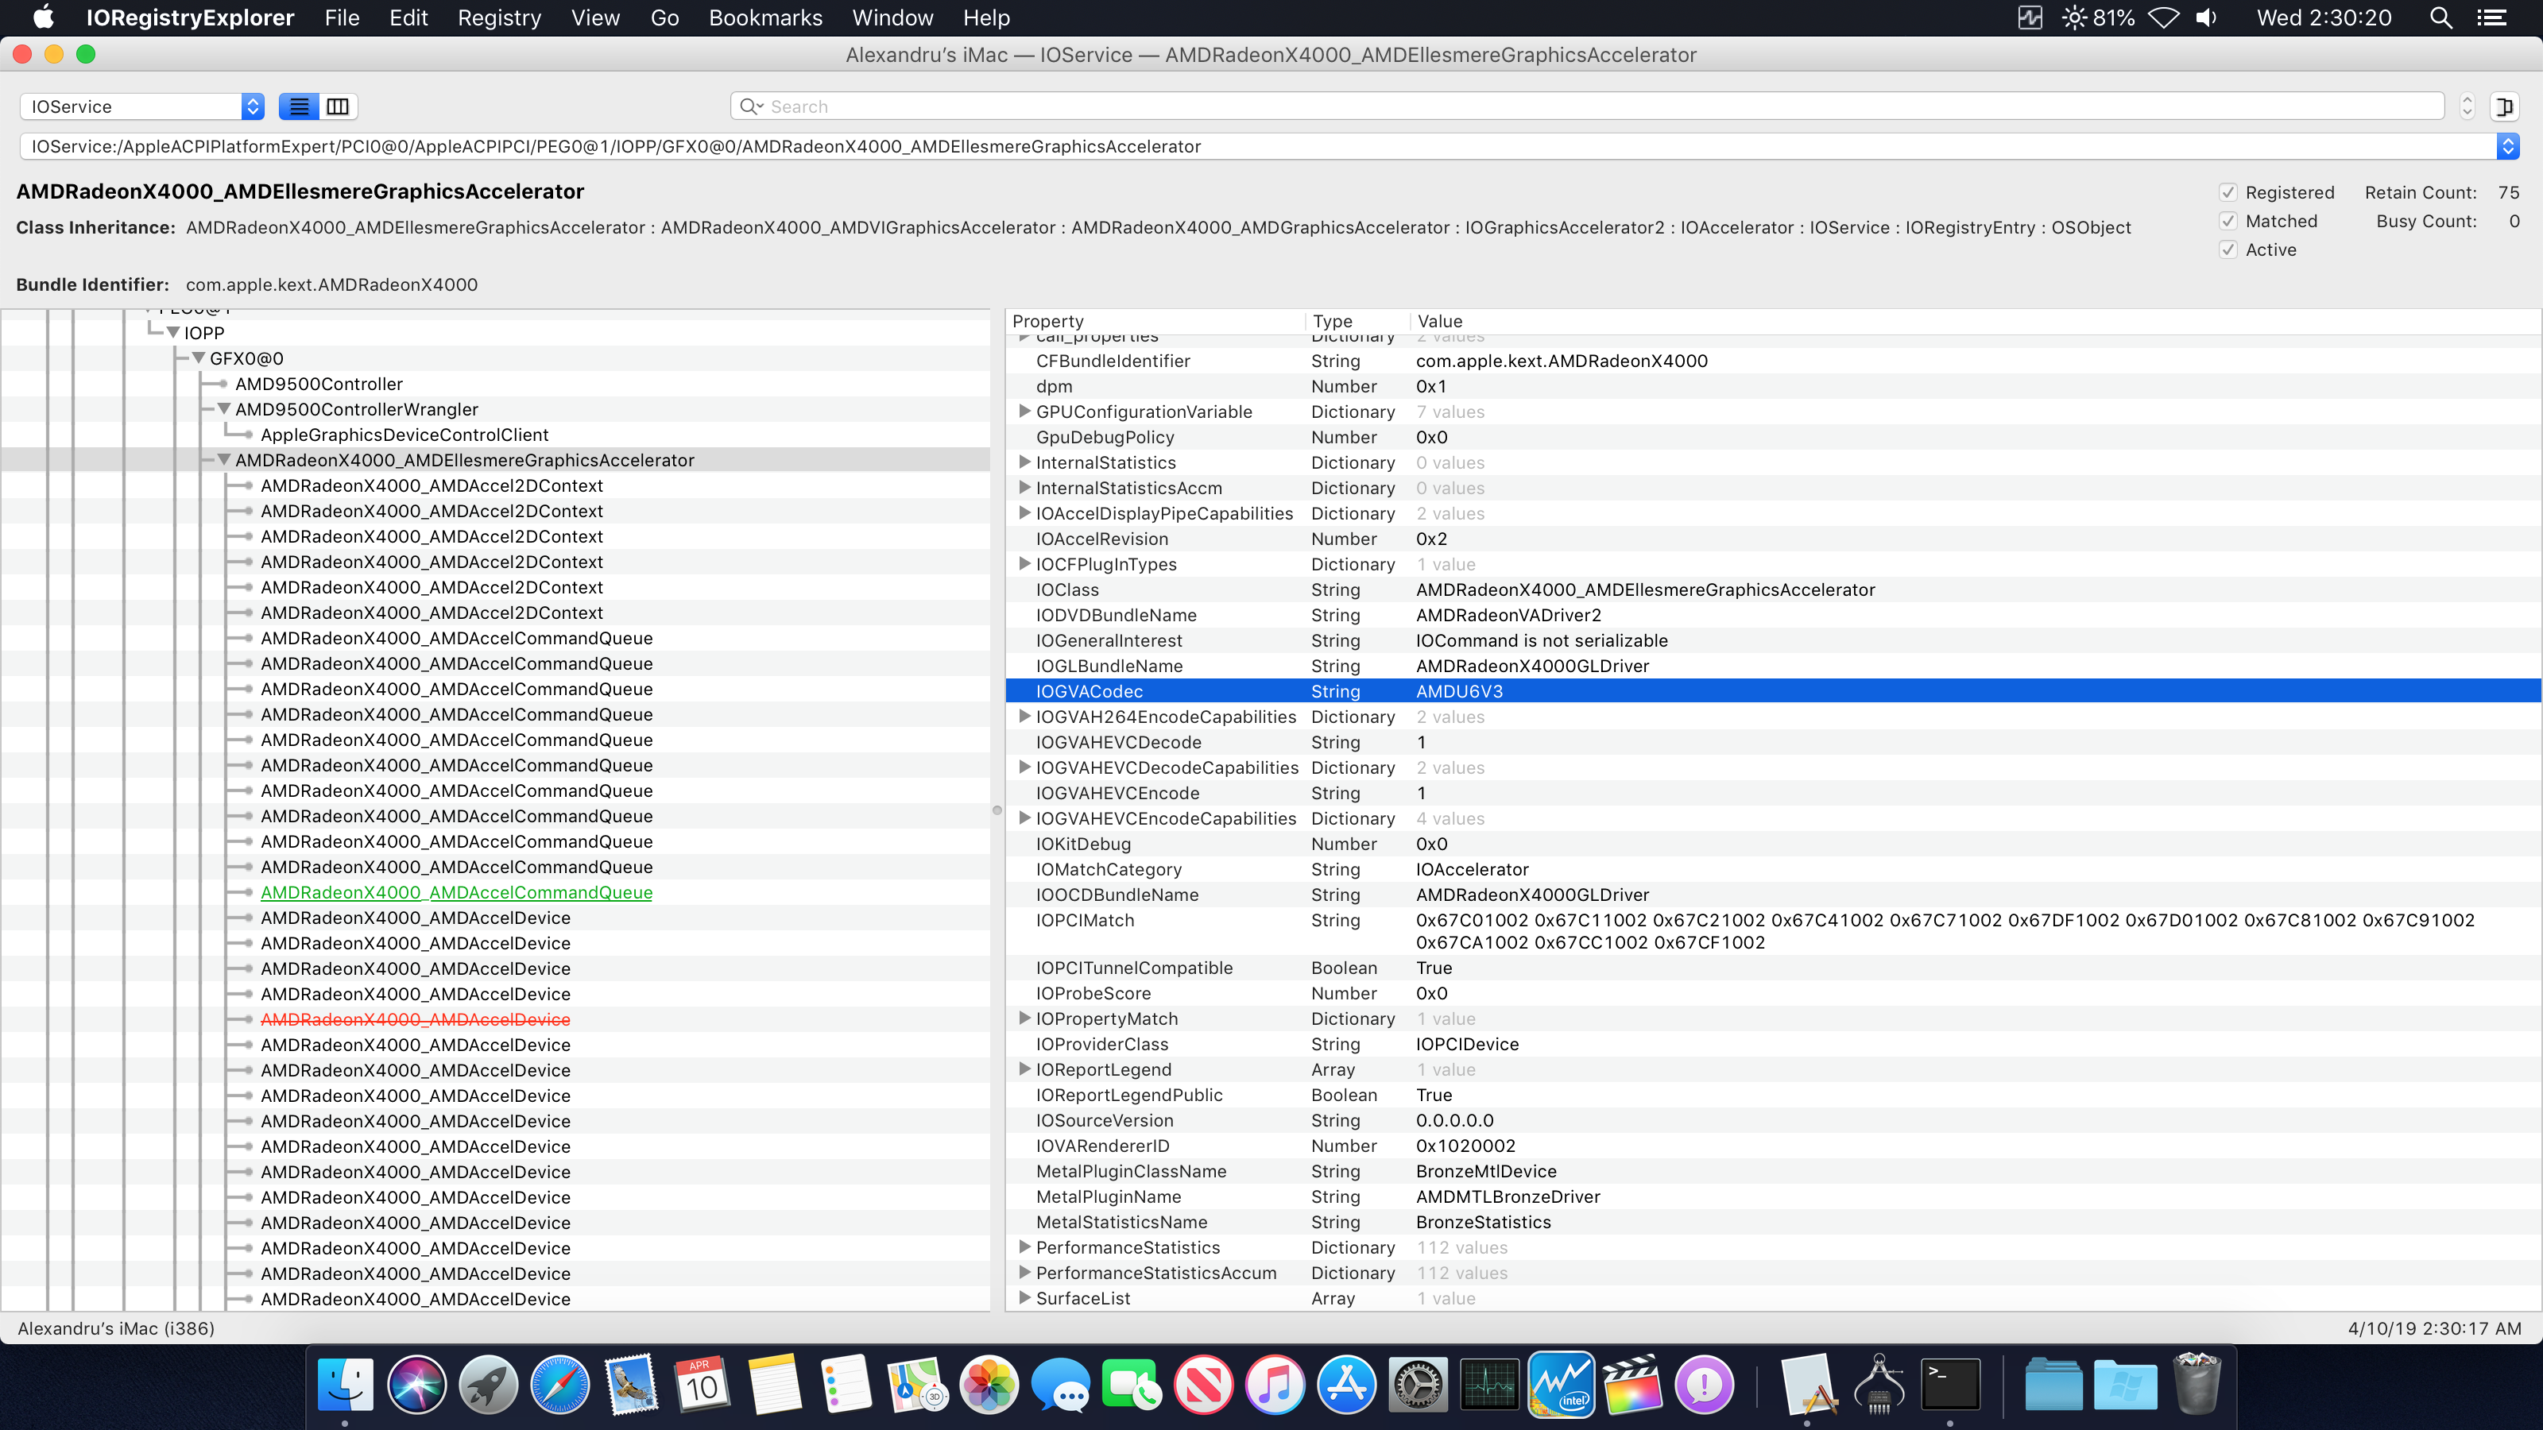Open Intel Power Gadget in Dock
Image resolution: width=2543 pixels, height=1430 pixels.
[x=1560, y=1385]
